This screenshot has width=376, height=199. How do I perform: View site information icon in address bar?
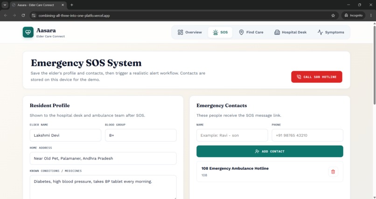pyautogui.click(x=34, y=15)
